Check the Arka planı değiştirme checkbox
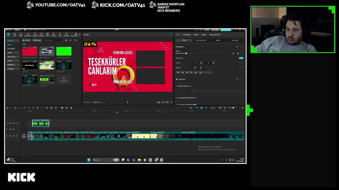Image resolution: width=339 pixels, height=190 pixels. [176, 104]
